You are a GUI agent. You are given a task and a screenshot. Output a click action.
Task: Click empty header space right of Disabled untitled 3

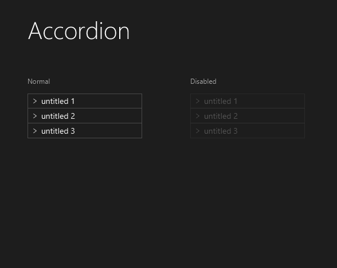(271, 131)
